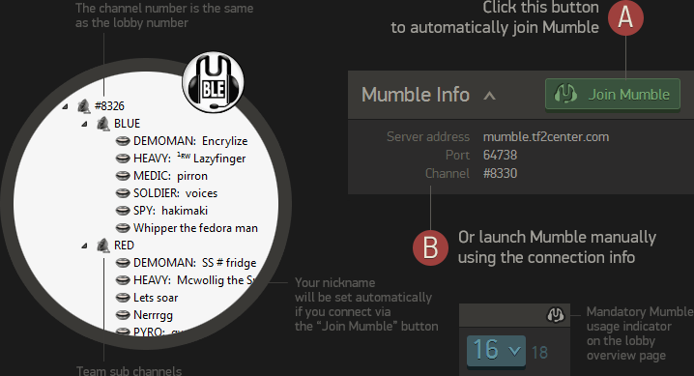Click the mandatory Mumble indicator icon on lobby

click(556, 315)
